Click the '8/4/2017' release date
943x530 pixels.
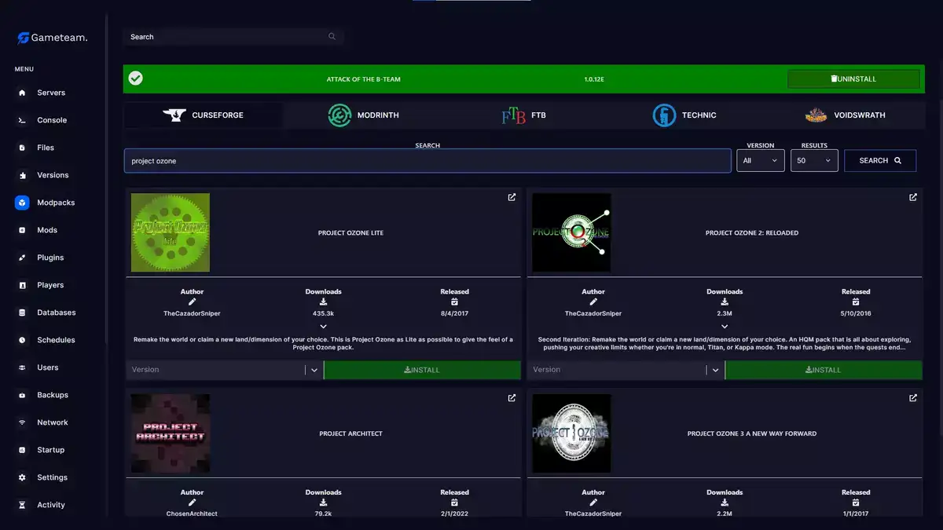(454, 313)
